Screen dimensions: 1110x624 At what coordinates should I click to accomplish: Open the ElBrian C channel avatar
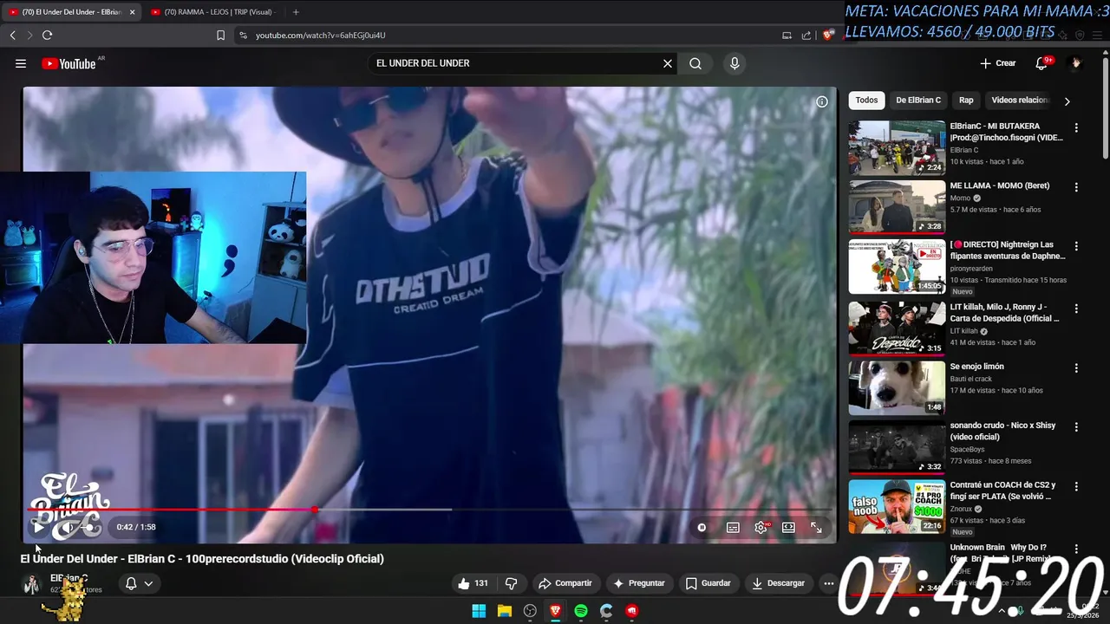click(31, 584)
